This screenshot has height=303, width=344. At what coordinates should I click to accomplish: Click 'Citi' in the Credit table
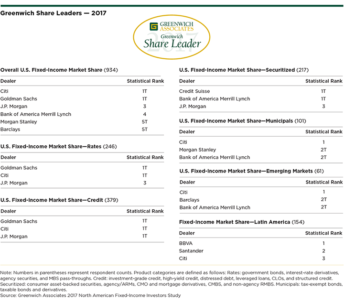coord(4,229)
